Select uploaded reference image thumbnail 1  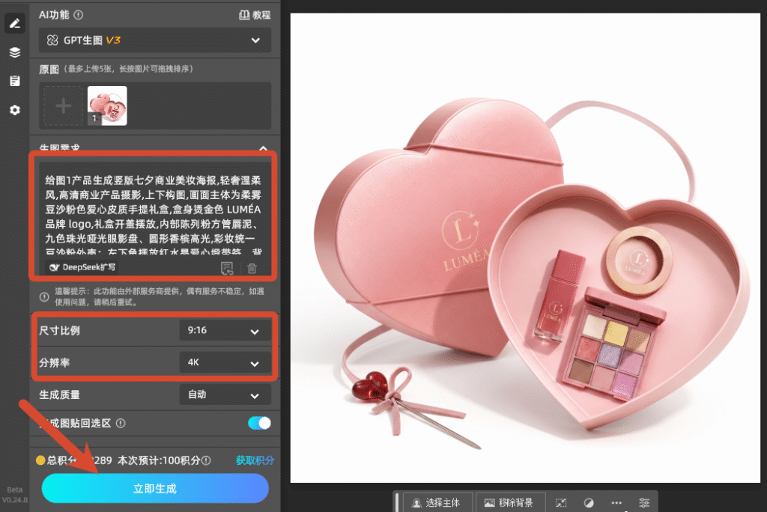tap(107, 106)
